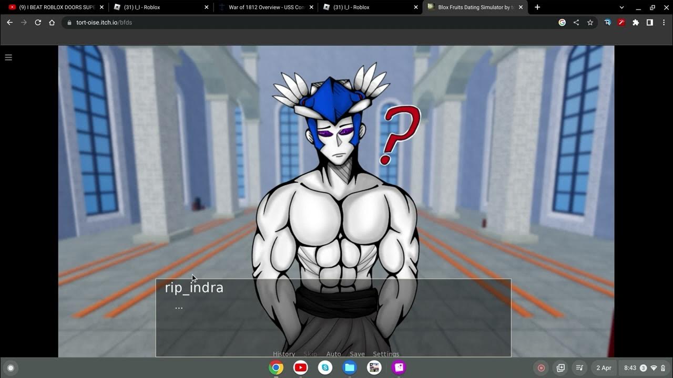The image size is (673, 378).
Task: Click the notification count badge in tray
Action: [643, 368]
